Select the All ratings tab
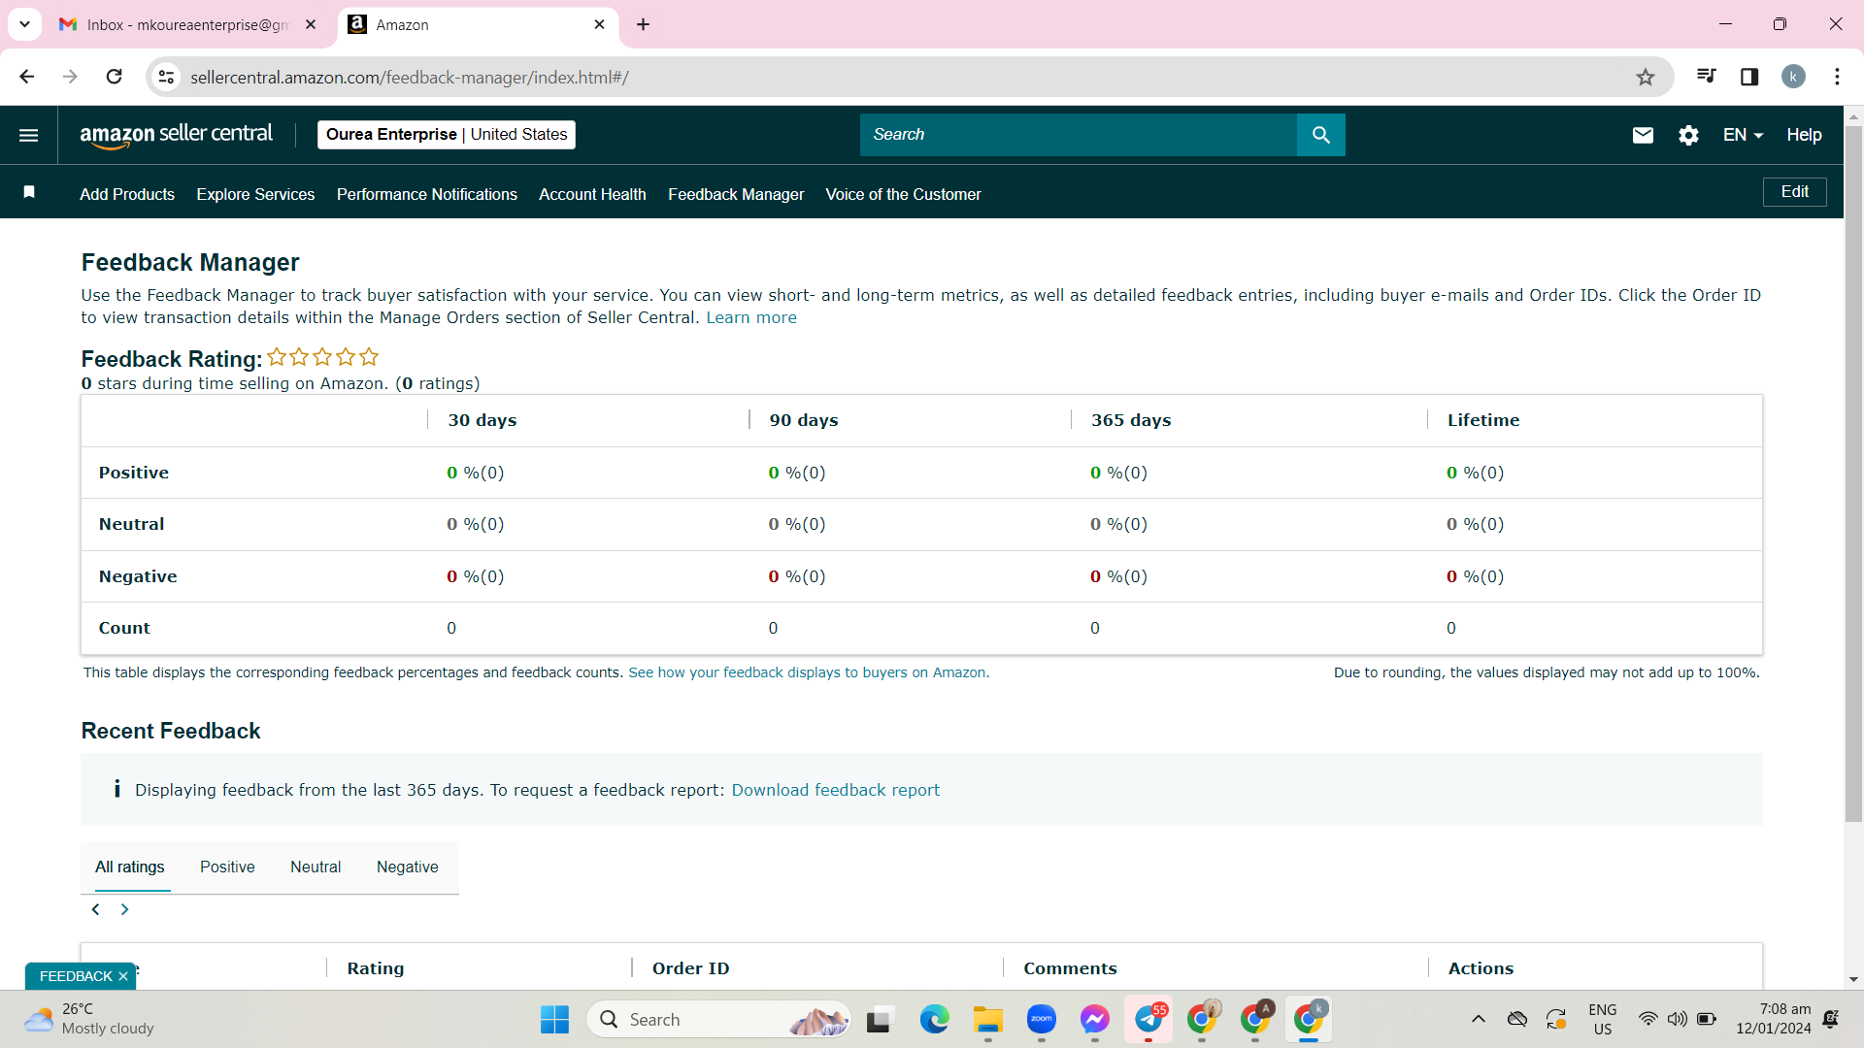 [x=129, y=867]
